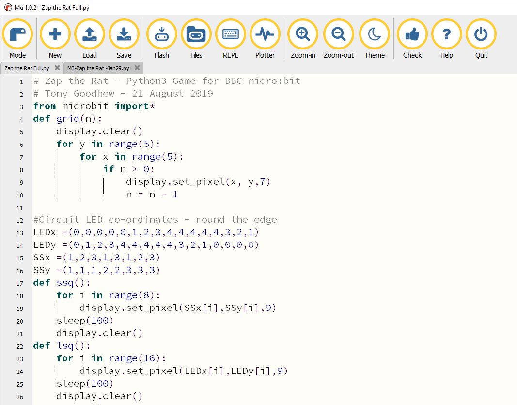Switch to Zap the Rat Full.py tab
Viewport: 517px width, 405px height.
(x=27, y=68)
